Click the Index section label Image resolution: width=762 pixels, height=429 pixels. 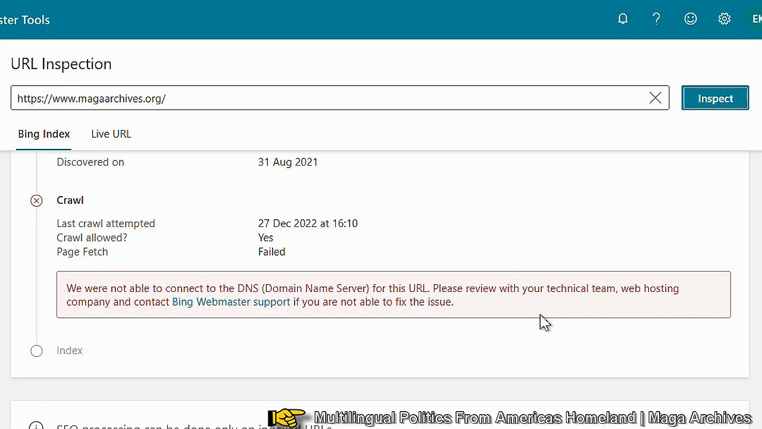pyautogui.click(x=70, y=350)
